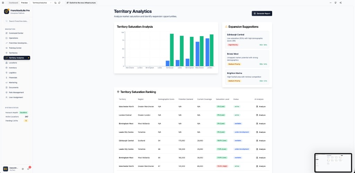The width and height of the screenshot is (355, 173).
Task: Click the Active Locations 247 value
Action: click(26, 116)
